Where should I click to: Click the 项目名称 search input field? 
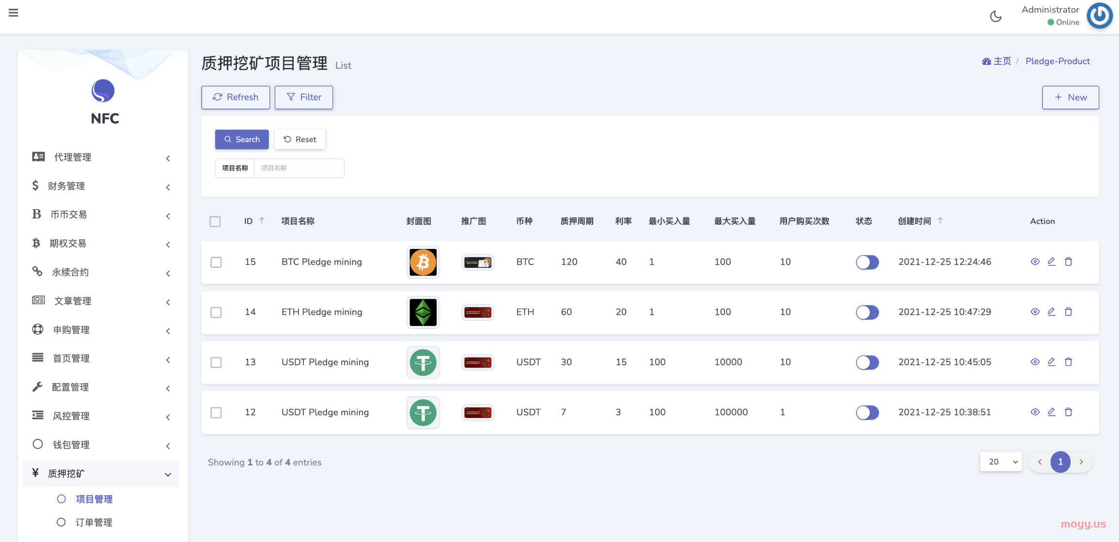pyautogui.click(x=299, y=168)
